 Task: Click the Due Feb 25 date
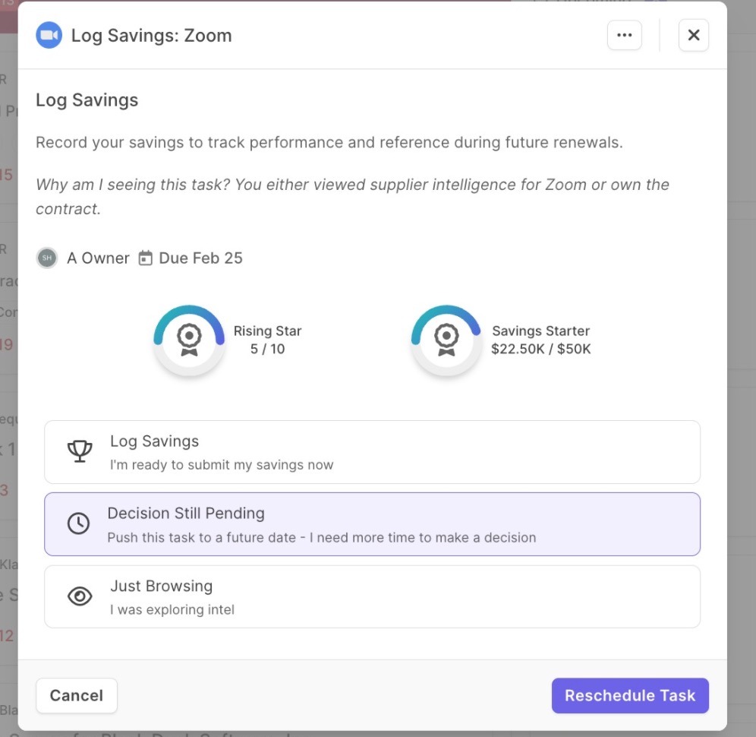click(200, 258)
